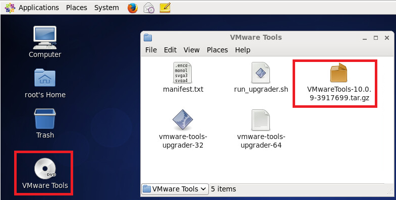396x200 pixels.
Task: Click the vmware-tools-upgrader-32 name label
Action: pos(183,141)
